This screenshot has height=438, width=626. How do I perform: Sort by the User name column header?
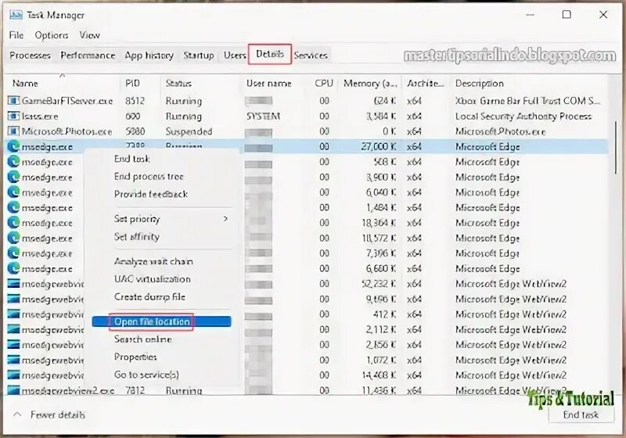pyautogui.click(x=268, y=84)
